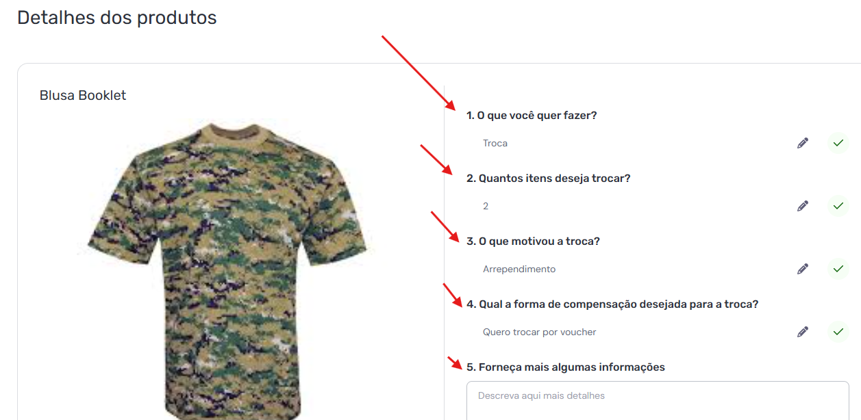Edit the 'Arrependimento' reason with the pencil icon
This screenshot has width=861, height=420.
(803, 269)
